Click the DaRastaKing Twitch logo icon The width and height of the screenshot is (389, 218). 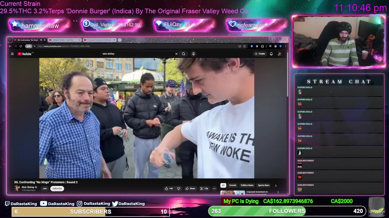(7, 203)
